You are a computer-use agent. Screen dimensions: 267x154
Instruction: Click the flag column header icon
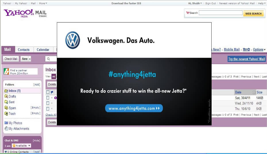click(52, 92)
